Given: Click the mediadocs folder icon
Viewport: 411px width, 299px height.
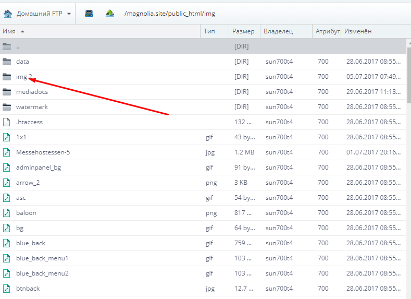Looking at the screenshot, I should click(x=7, y=92).
